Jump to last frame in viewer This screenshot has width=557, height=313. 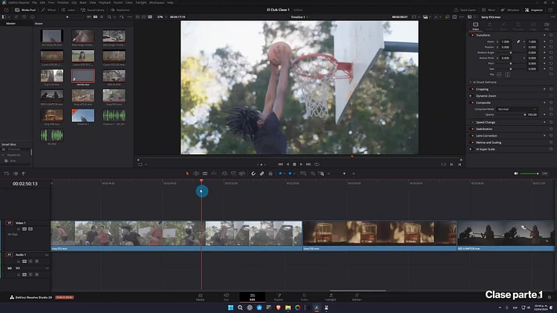click(x=308, y=164)
